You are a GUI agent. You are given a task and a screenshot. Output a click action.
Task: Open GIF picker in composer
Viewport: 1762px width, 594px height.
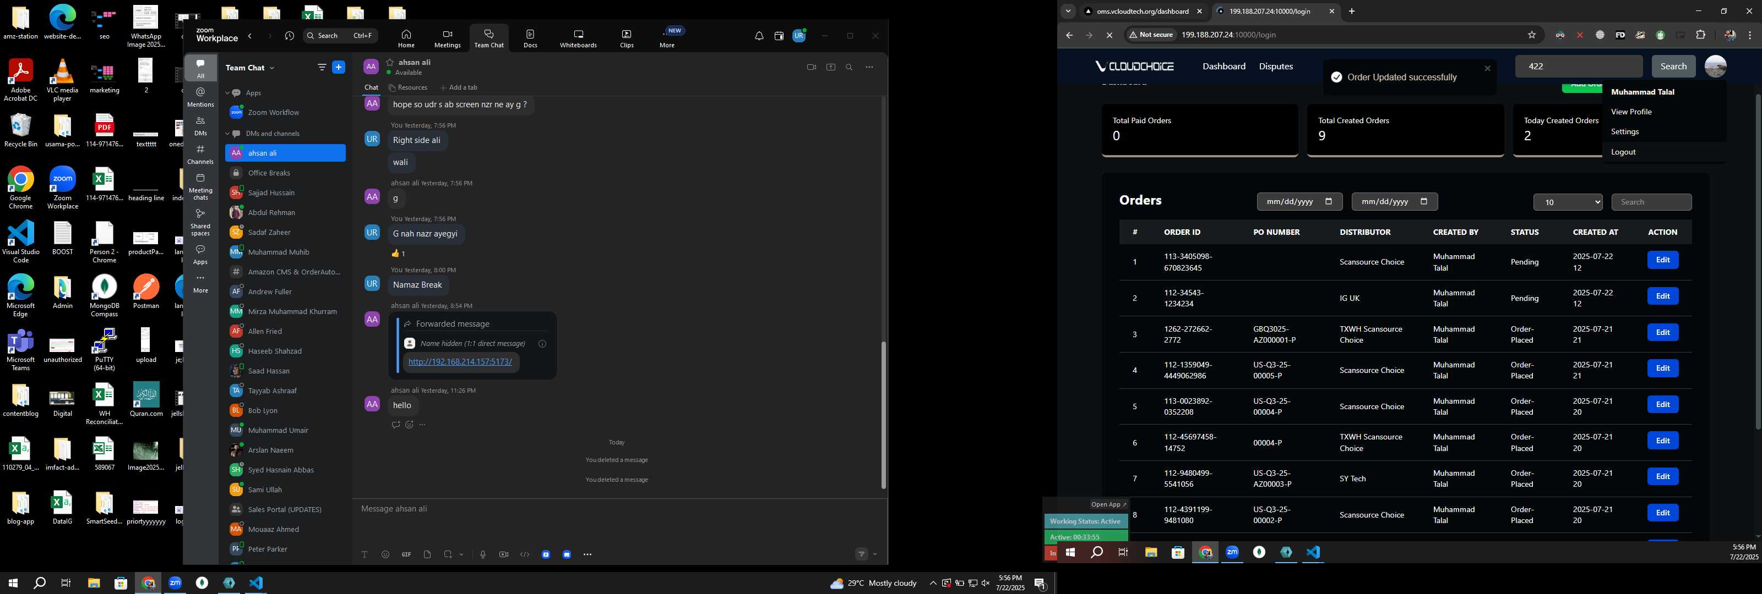[x=406, y=554]
